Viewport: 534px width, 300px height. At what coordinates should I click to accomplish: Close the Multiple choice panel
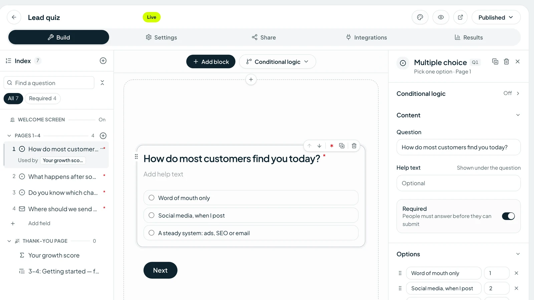tap(518, 61)
